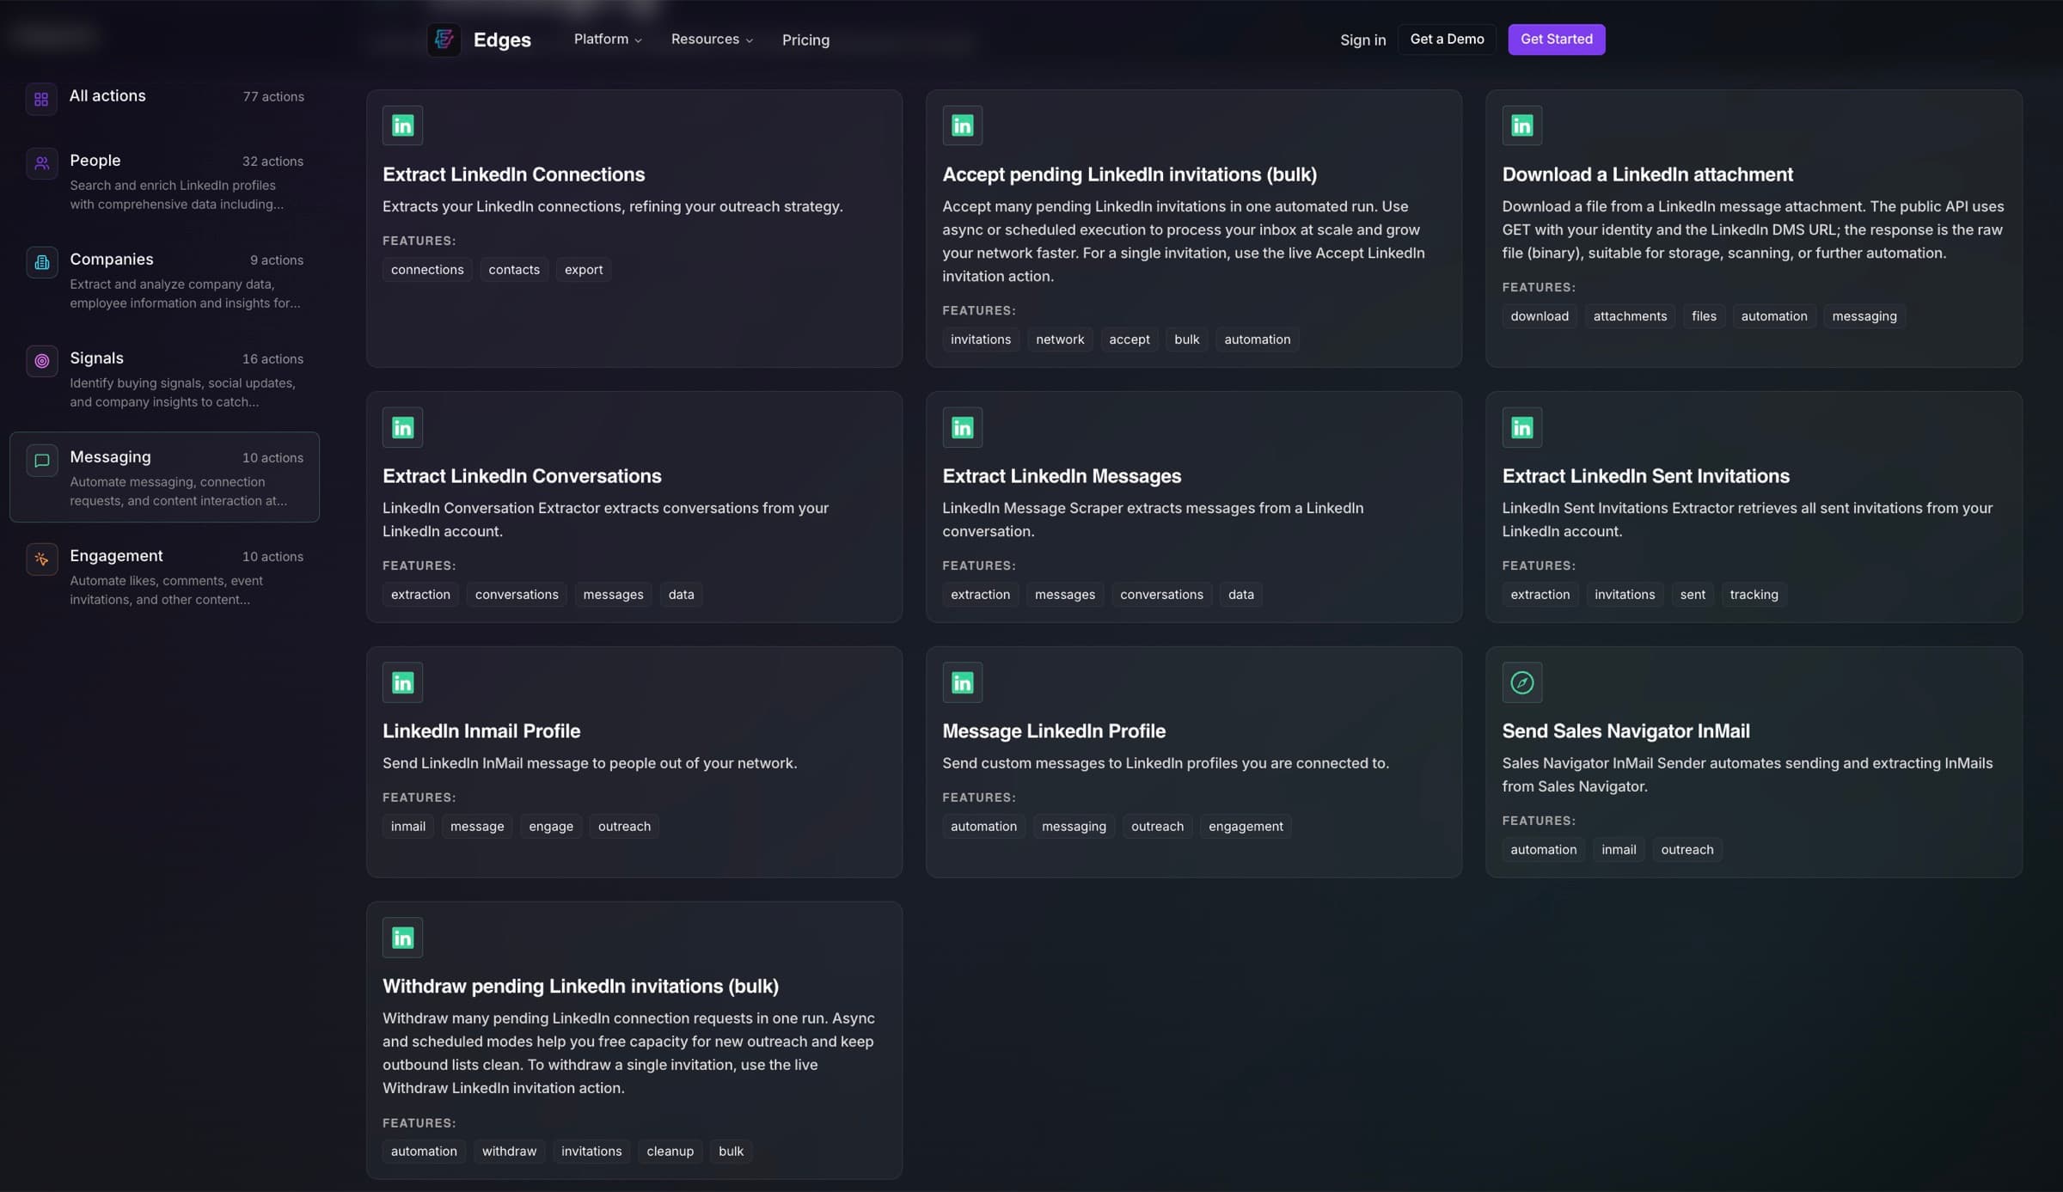
Task: Click the "16 actions" count label
Action: pos(272,358)
